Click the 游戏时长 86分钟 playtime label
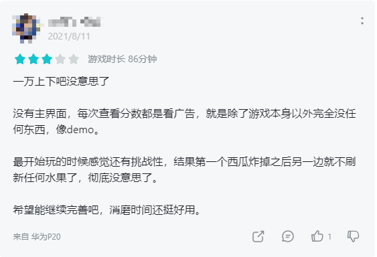This screenshot has width=377, height=257. (123, 59)
